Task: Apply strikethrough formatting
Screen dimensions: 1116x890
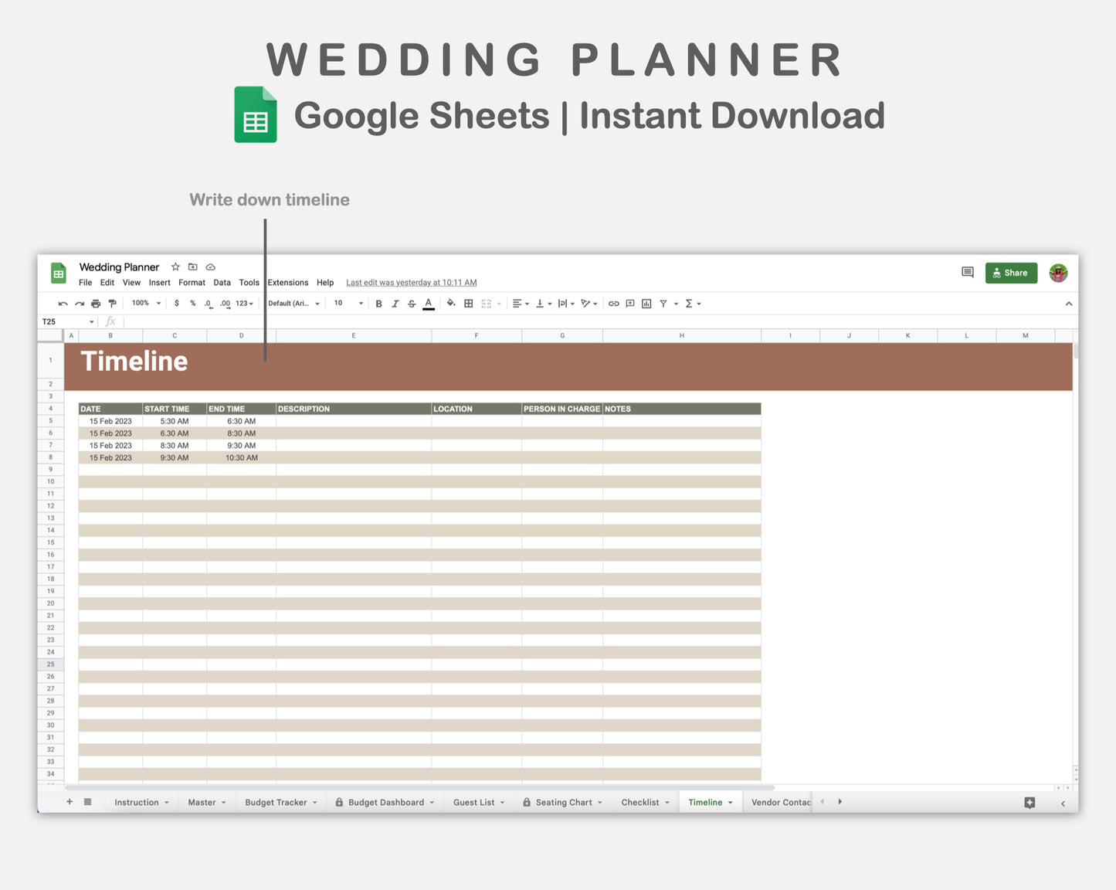Action: pyautogui.click(x=412, y=303)
